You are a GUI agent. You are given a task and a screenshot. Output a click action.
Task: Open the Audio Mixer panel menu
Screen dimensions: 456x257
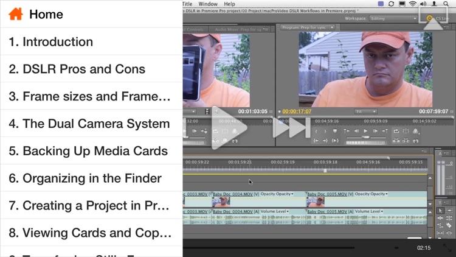point(265,29)
